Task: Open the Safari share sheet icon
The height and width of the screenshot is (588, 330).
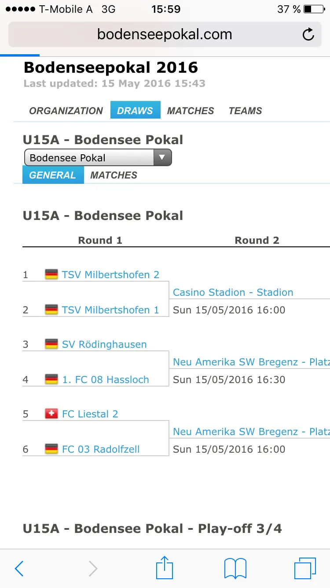Action: (165, 568)
